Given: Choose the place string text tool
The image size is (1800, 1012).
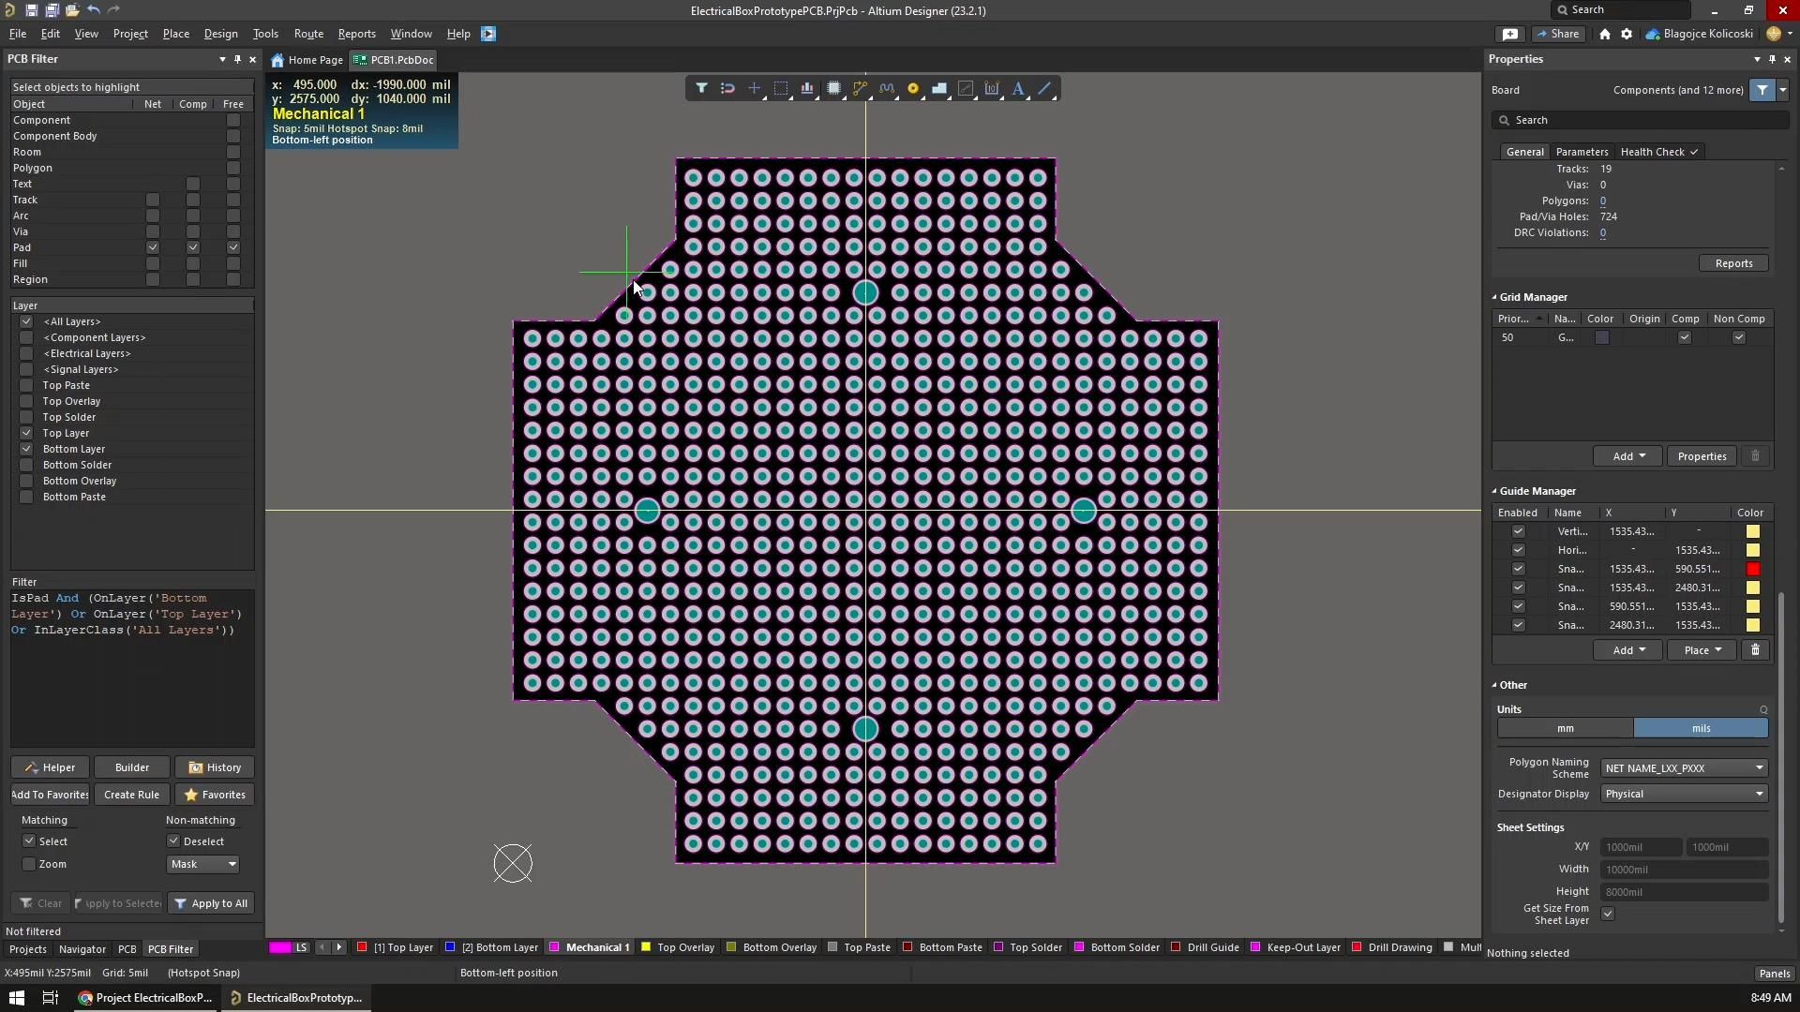Looking at the screenshot, I should pos(1019,88).
